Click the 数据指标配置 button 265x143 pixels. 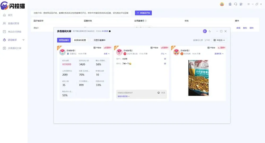(x=80, y=40)
